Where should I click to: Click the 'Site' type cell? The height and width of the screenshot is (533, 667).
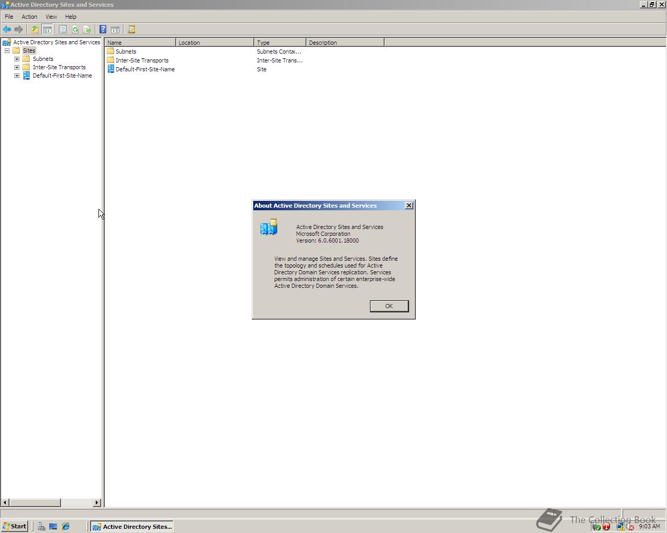pos(262,69)
